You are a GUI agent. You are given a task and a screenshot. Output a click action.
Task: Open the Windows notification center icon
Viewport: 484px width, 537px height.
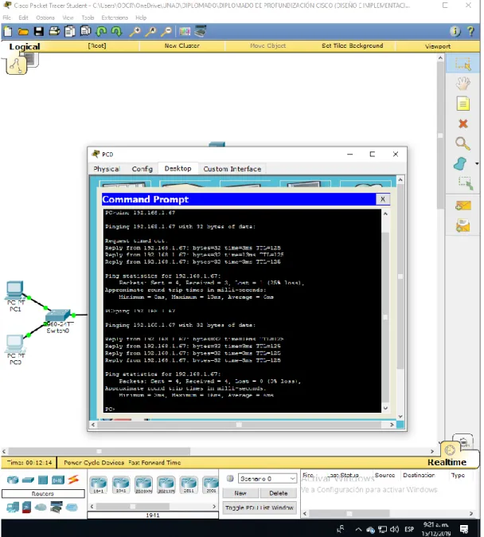coord(464,529)
